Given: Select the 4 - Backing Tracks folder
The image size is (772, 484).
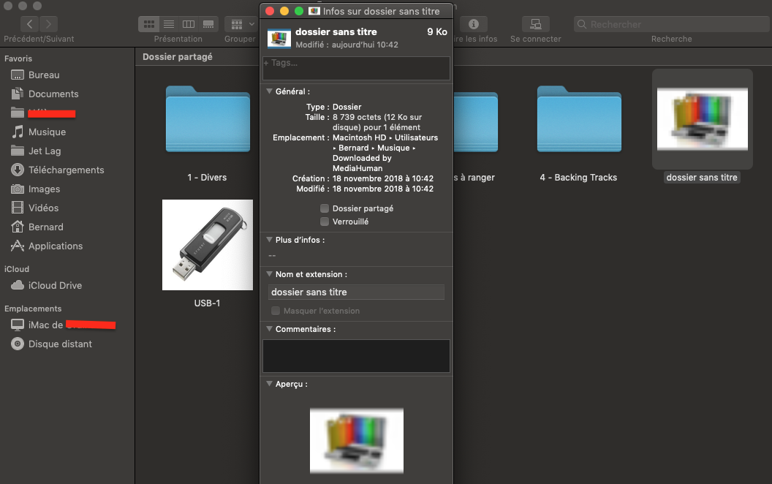Looking at the screenshot, I should (x=579, y=119).
